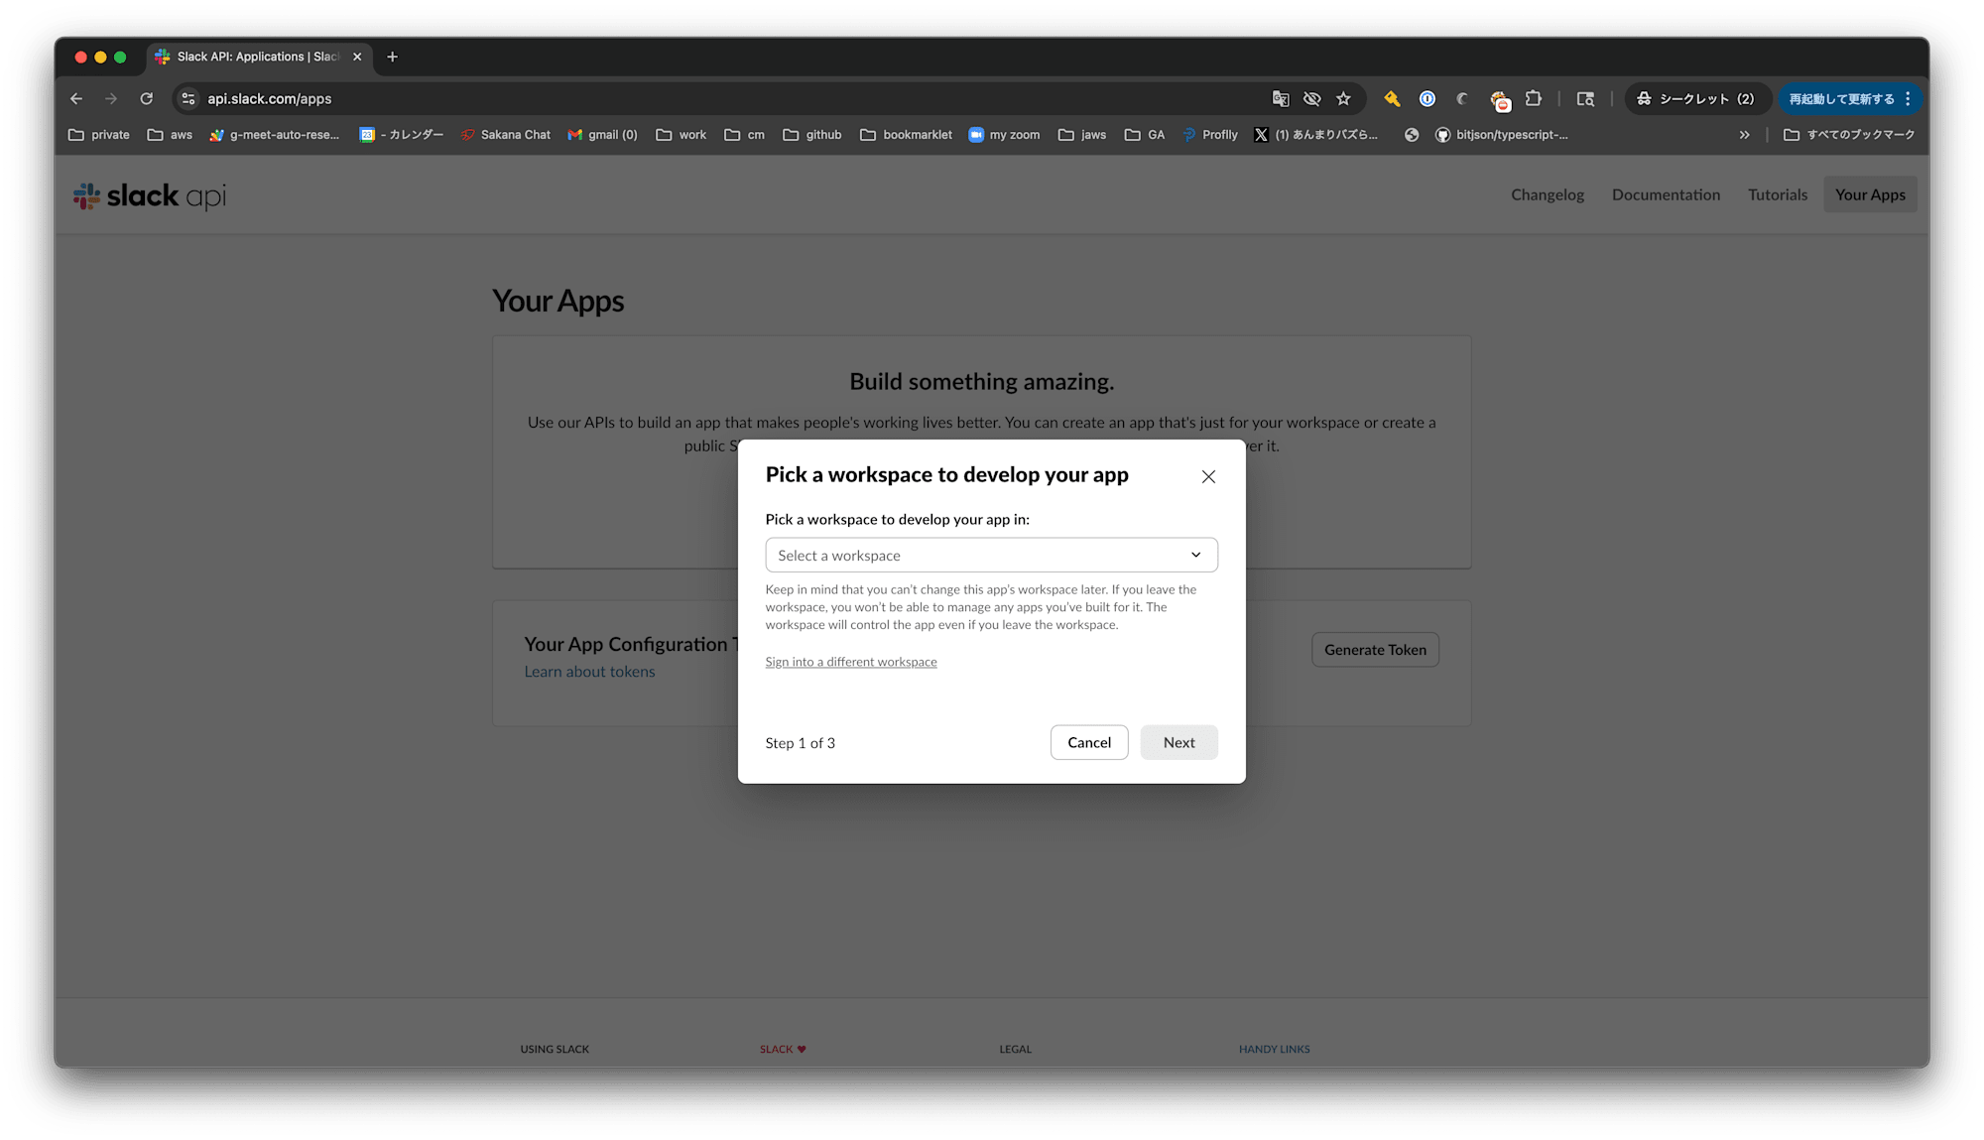Image resolution: width=1984 pixels, height=1140 pixels.
Task: Open Changelog in the top navigation
Action: [x=1548, y=194]
